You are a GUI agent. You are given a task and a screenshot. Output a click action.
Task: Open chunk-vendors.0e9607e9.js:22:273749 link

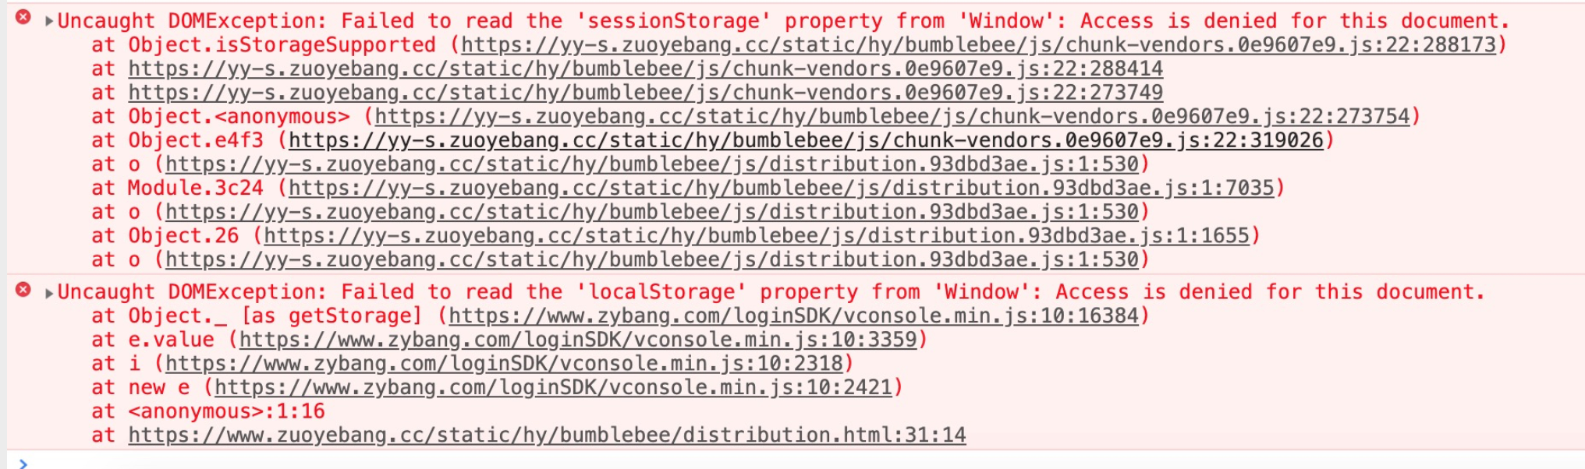[x=646, y=93]
